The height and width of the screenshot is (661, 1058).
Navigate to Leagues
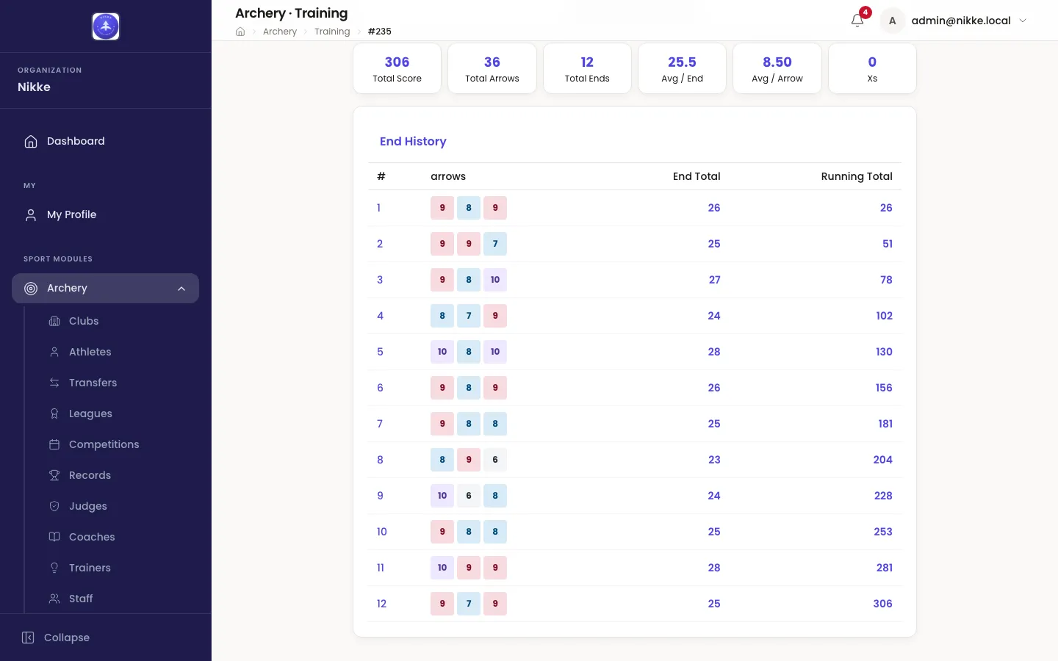(x=118, y=413)
